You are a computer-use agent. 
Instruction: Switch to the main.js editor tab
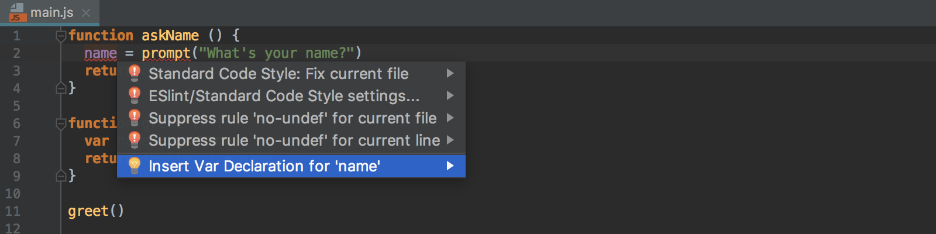pyautogui.click(x=51, y=12)
